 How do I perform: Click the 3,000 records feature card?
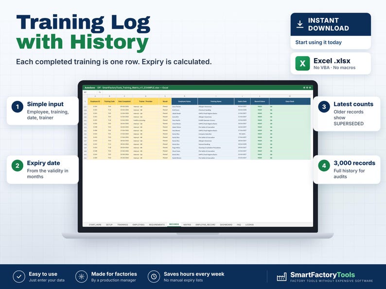tap(347, 169)
